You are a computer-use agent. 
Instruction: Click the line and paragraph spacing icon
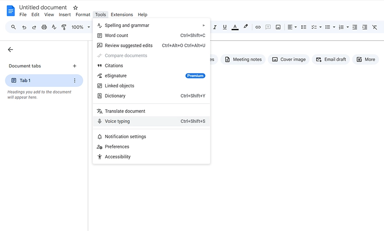(303, 27)
